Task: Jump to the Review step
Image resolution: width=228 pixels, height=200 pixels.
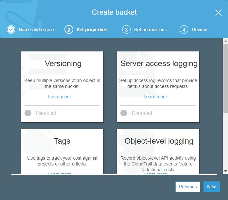Action: 199,30
